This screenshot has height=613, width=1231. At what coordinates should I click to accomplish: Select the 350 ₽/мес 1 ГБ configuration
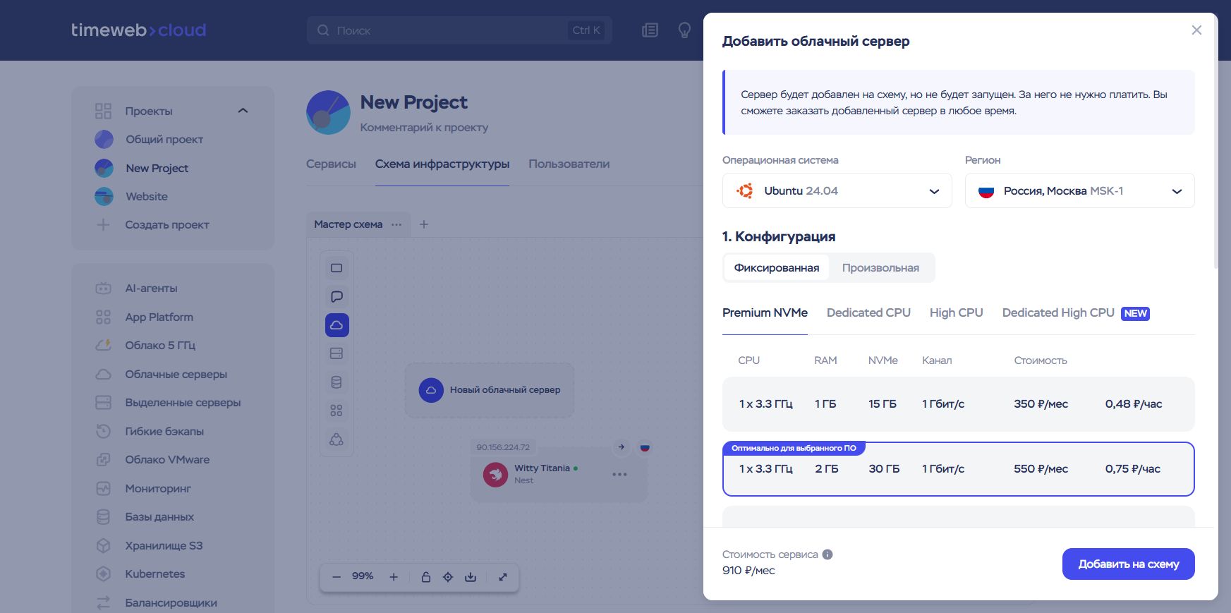(958, 404)
